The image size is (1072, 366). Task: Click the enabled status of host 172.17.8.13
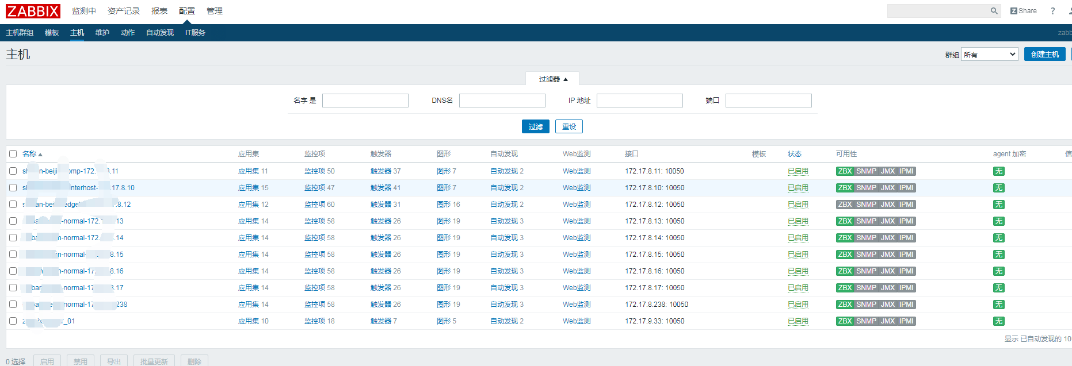click(798, 221)
